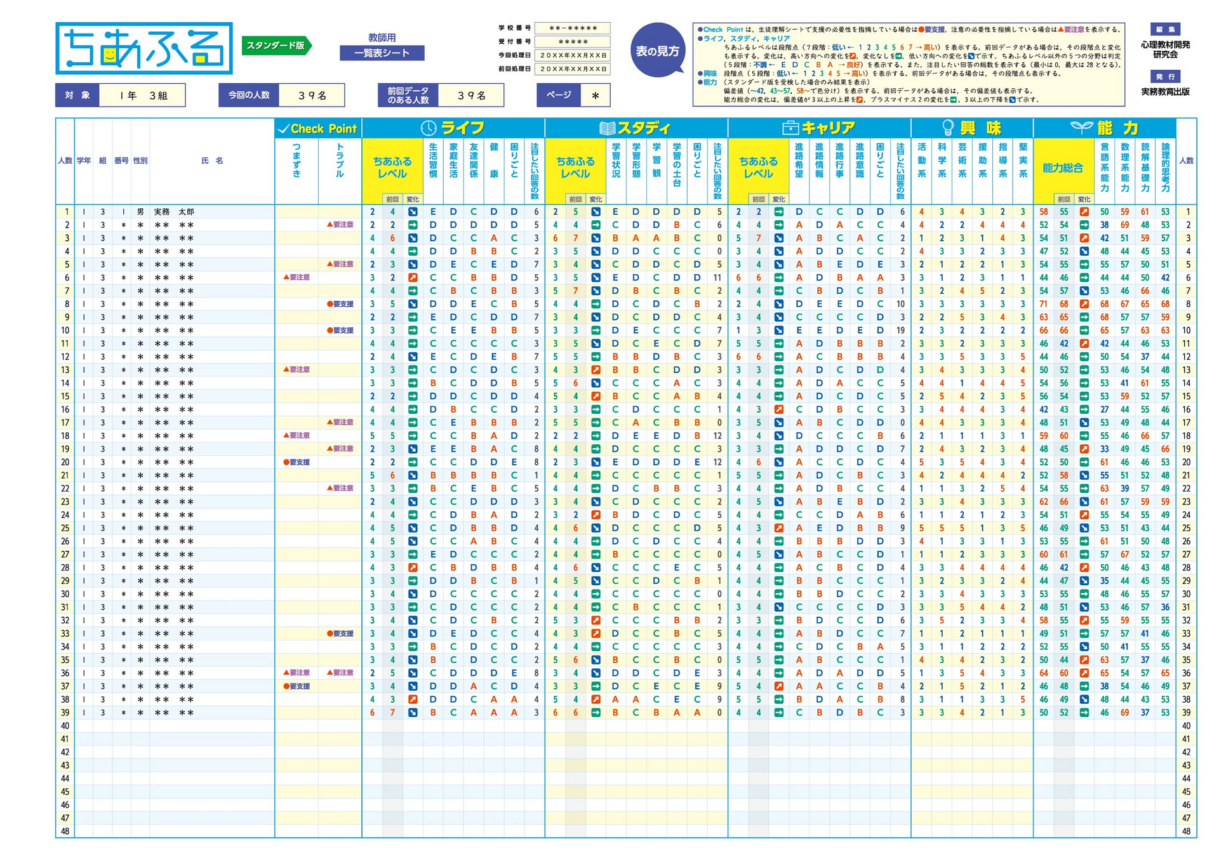The image size is (1219, 860).
Task: Click the 要支援 marker in row 8
Action: point(340,305)
